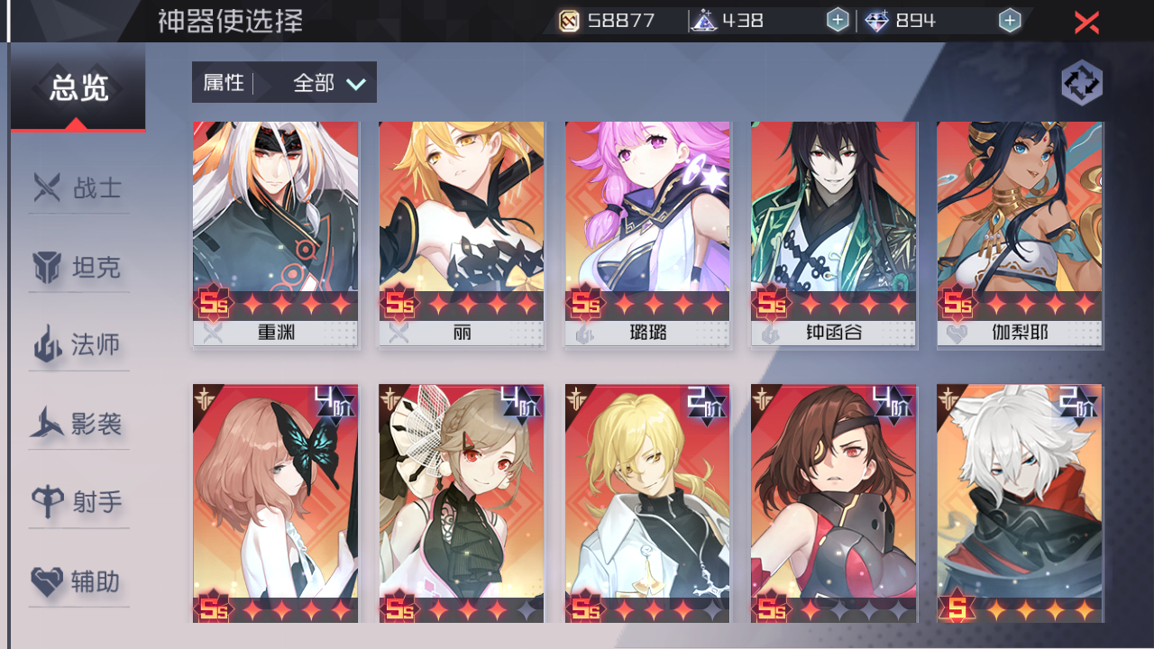The height and width of the screenshot is (649, 1154).
Task: Open character card 重渊
Action: pos(276,234)
